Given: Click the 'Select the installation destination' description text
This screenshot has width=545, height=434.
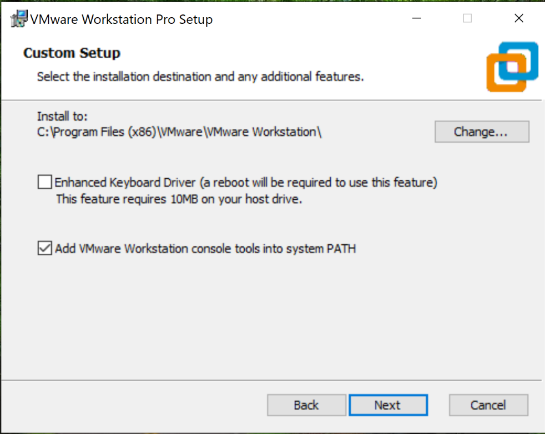Looking at the screenshot, I should 200,77.
